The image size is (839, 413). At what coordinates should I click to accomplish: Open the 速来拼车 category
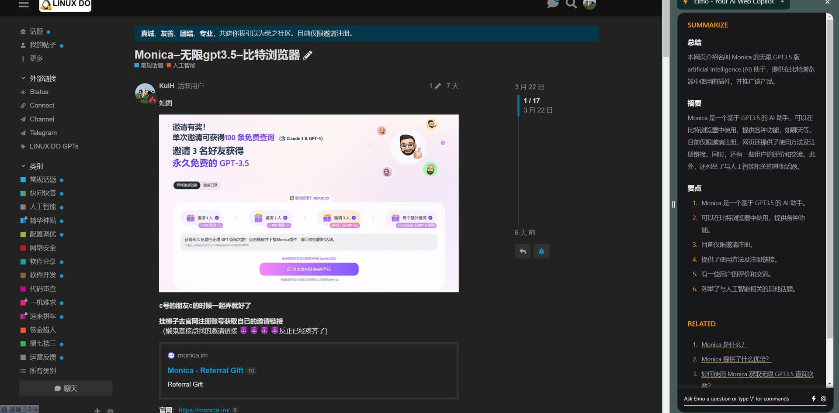pyautogui.click(x=42, y=316)
